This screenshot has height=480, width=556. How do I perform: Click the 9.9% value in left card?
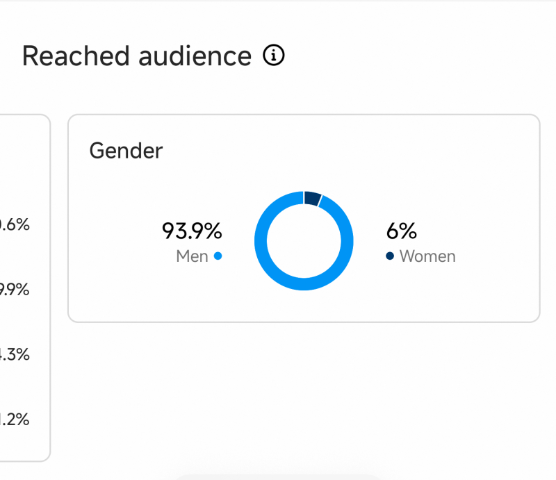(15, 289)
